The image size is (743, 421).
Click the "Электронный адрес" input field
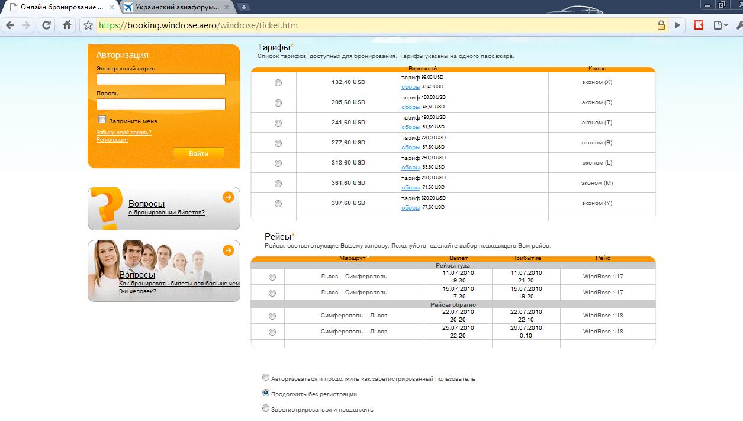point(161,79)
